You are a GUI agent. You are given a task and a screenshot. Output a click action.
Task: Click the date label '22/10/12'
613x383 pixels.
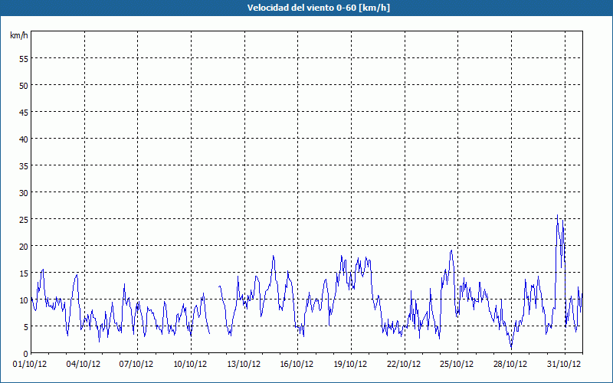click(x=404, y=364)
